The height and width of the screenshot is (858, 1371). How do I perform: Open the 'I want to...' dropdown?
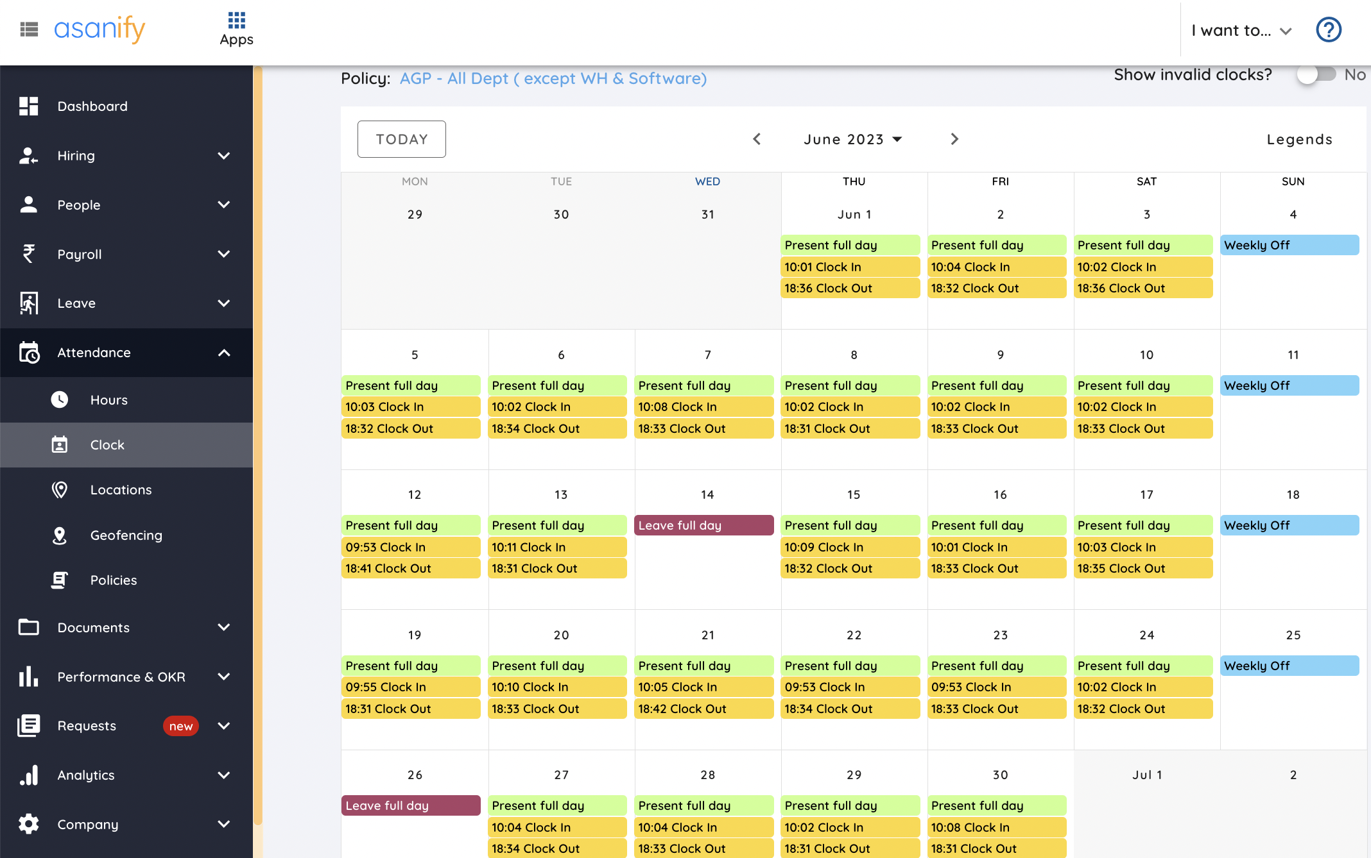click(x=1240, y=29)
